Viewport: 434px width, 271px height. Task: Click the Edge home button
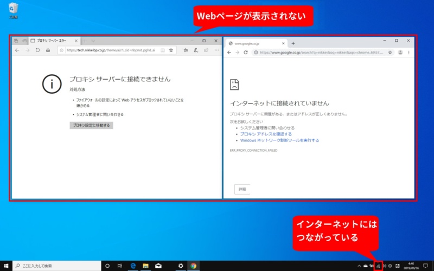[x=48, y=50]
